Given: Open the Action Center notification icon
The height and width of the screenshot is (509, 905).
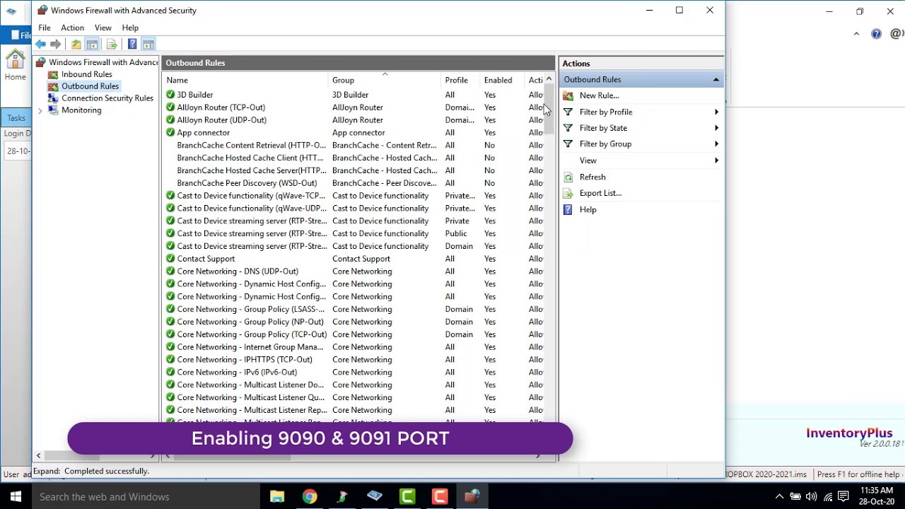Looking at the screenshot, I should point(843,496).
